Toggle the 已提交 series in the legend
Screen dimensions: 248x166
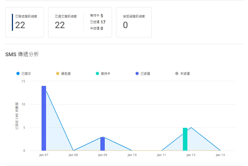point(24,73)
